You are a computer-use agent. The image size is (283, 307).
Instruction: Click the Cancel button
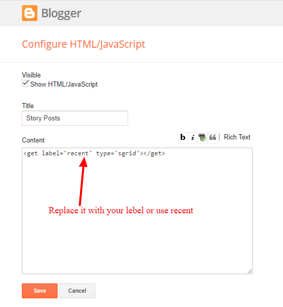[x=77, y=291]
